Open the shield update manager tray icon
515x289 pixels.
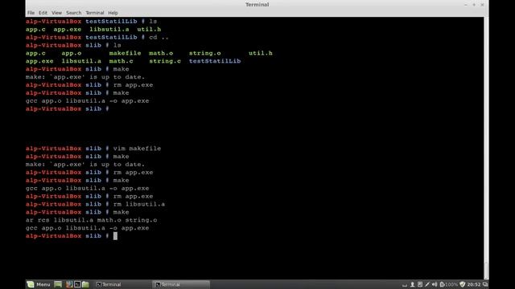tap(463, 284)
